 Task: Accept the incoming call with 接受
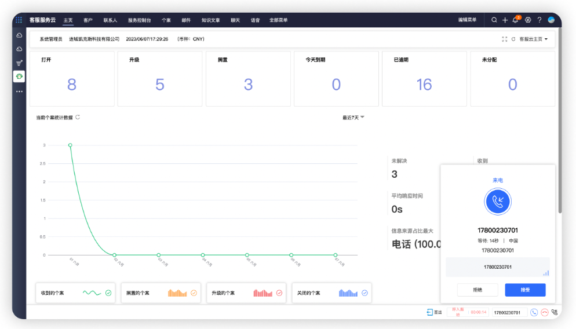525,290
